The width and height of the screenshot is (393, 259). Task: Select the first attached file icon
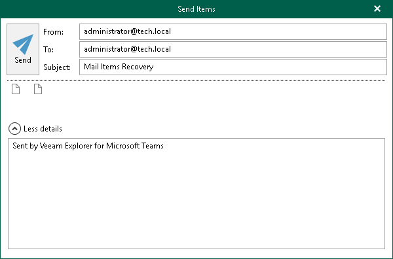pyautogui.click(x=16, y=89)
